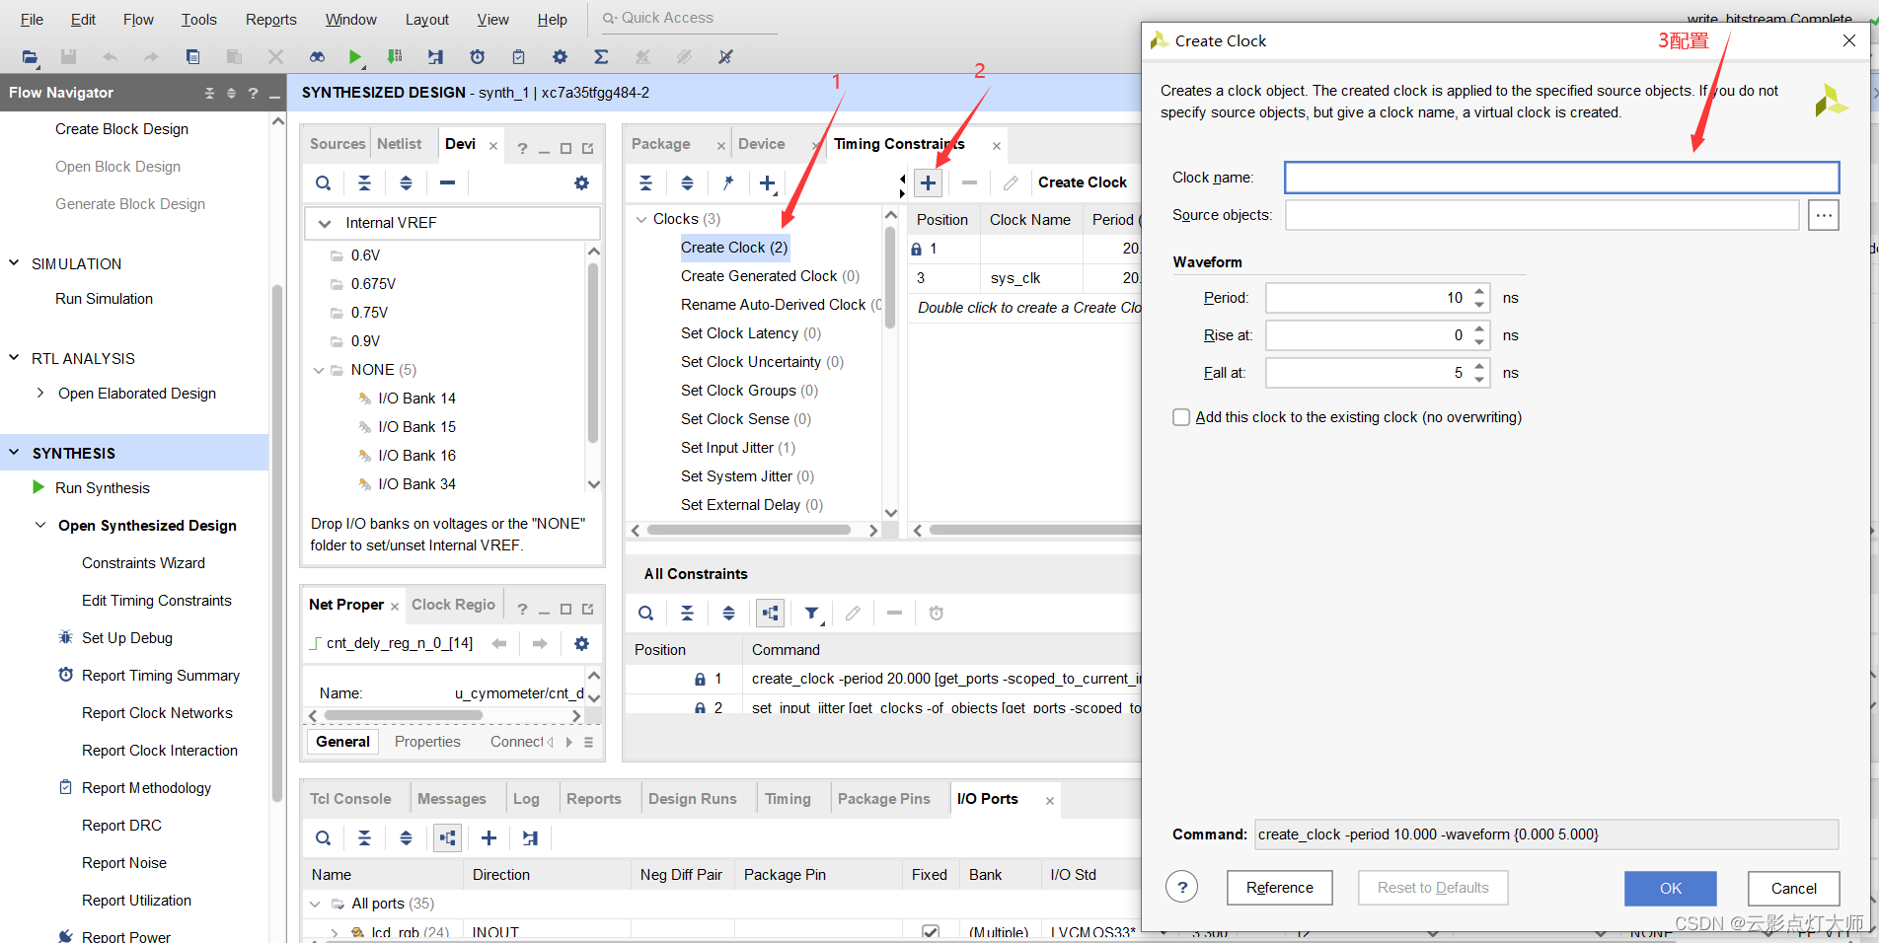Click Flow Navigator help question mark
Image resolution: width=1879 pixels, height=943 pixels.
point(253,93)
